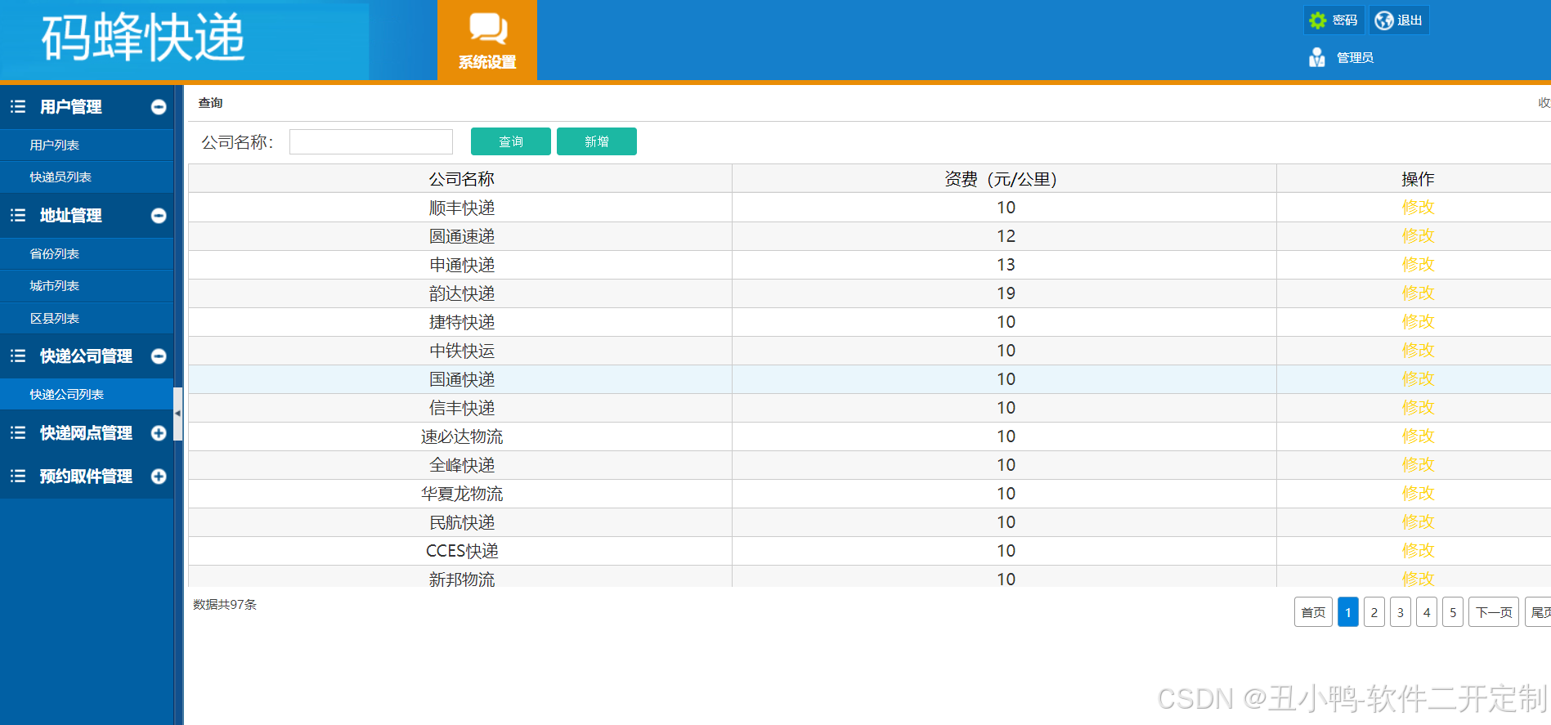Click 修改 for 顺丰快递

click(x=1419, y=208)
